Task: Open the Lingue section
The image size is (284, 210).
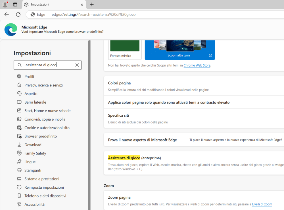Action: pyautogui.click(x=30, y=162)
